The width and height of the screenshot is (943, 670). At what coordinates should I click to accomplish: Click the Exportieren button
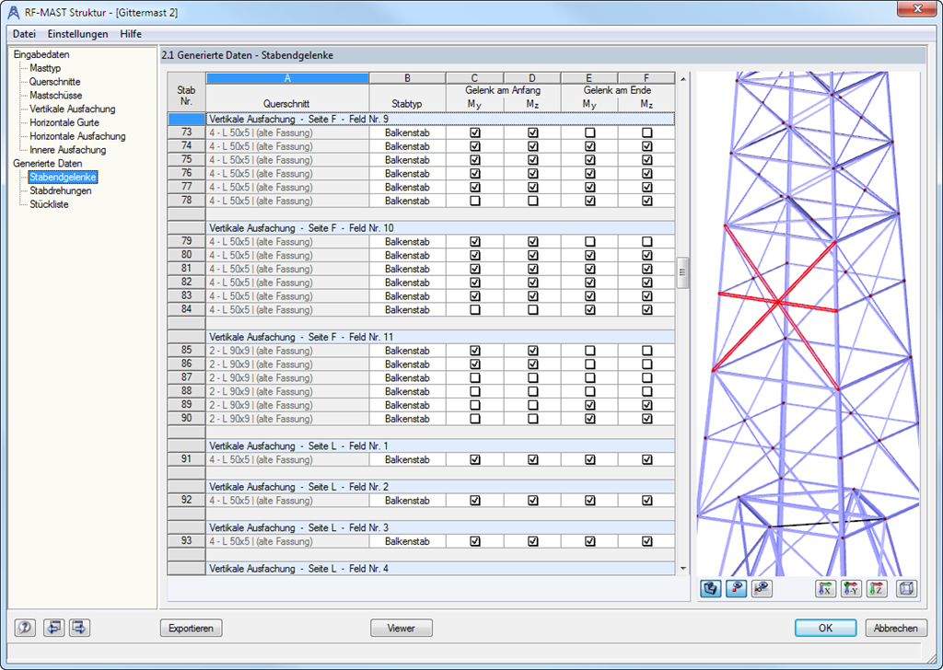(x=192, y=628)
